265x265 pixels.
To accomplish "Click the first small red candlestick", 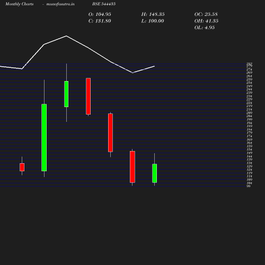I will tap(22, 167).
